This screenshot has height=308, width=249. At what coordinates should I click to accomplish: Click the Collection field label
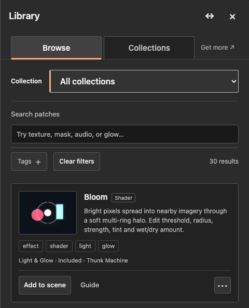[26, 81]
